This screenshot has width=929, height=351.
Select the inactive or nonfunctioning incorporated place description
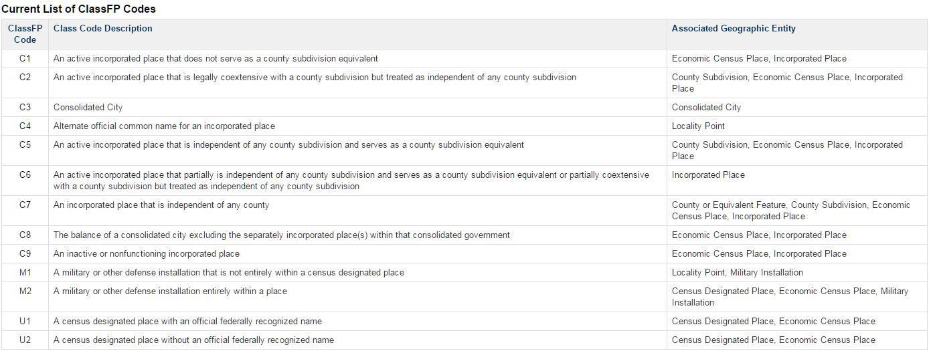[146, 254]
